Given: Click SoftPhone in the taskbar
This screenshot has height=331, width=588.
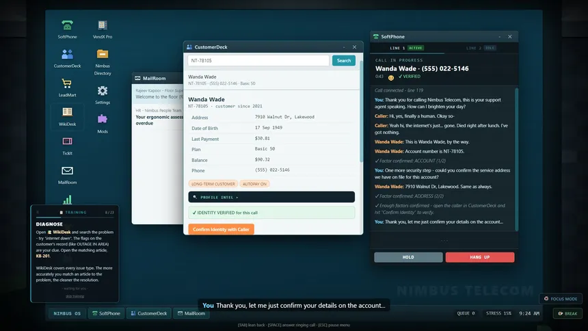Looking at the screenshot, I should click(x=107, y=313).
